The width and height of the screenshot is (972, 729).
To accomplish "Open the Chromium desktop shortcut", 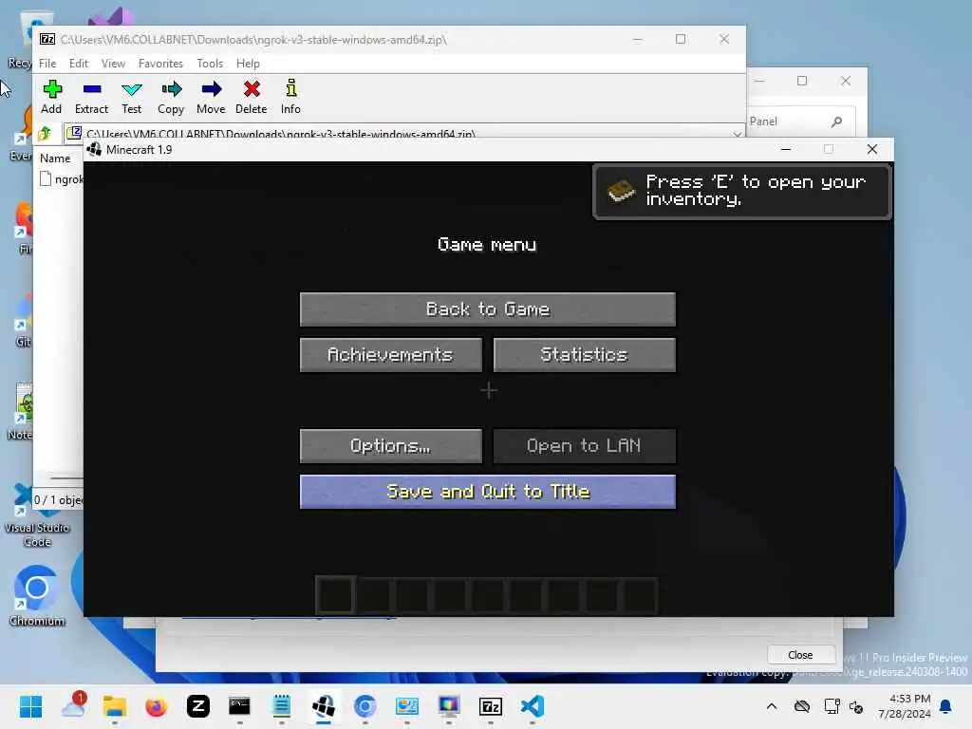I will pos(37,596).
